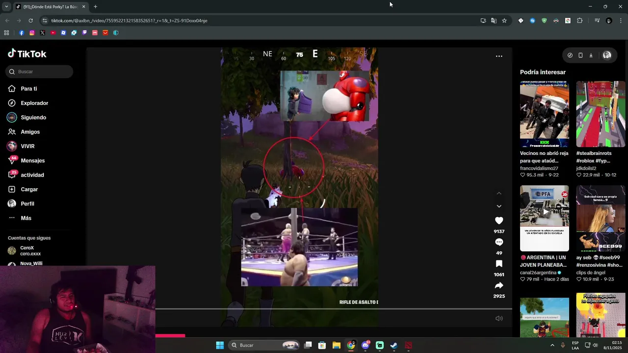This screenshot has height=353, width=628.
Task: Share the video using arrow icon
Action: tap(499, 285)
